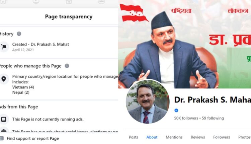This screenshot has height=144, width=251.
Task: Go to the Photos tab
Action: coord(244,137)
